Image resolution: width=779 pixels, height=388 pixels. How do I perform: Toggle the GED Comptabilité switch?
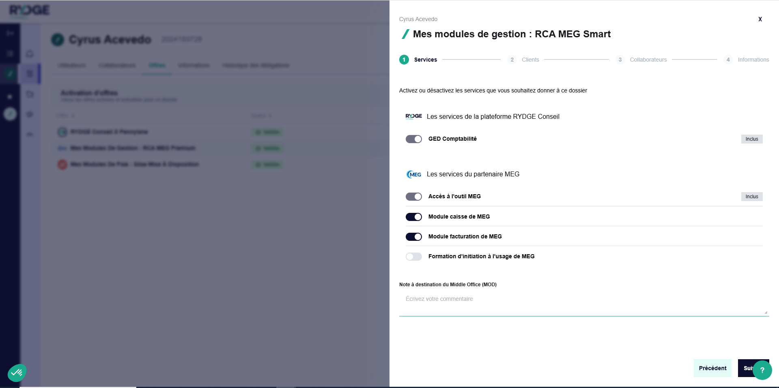click(x=414, y=139)
